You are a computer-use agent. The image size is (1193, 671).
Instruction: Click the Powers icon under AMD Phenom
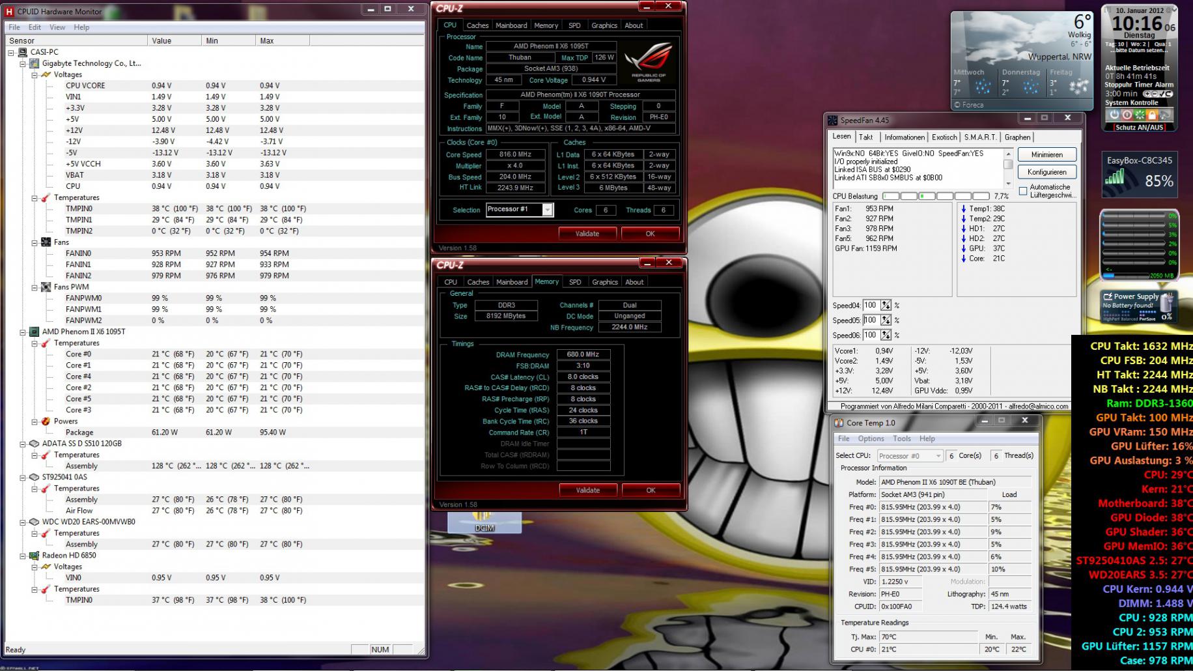(x=46, y=421)
